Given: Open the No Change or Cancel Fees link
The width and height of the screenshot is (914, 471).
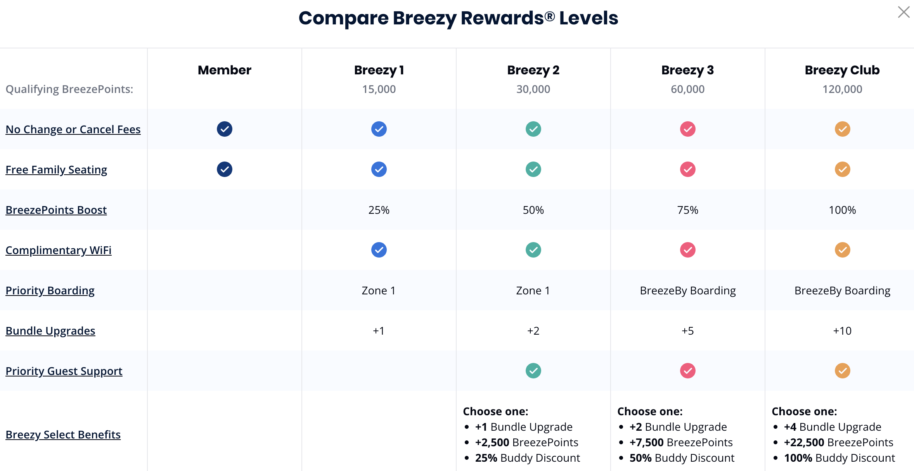Looking at the screenshot, I should click(73, 129).
